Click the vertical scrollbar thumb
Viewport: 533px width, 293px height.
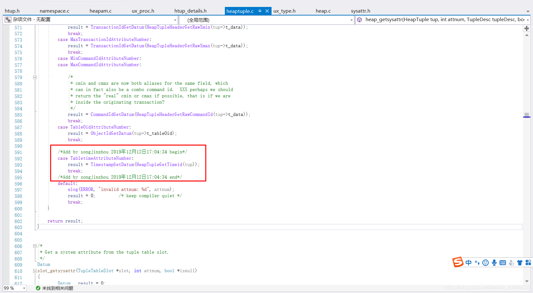click(527, 115)
